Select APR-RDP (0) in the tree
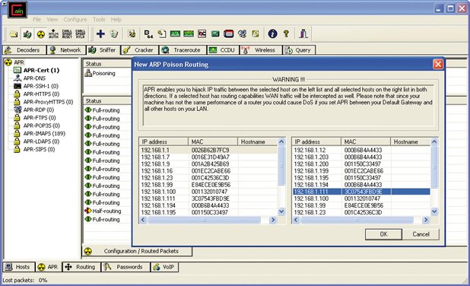 pos(39,110)
